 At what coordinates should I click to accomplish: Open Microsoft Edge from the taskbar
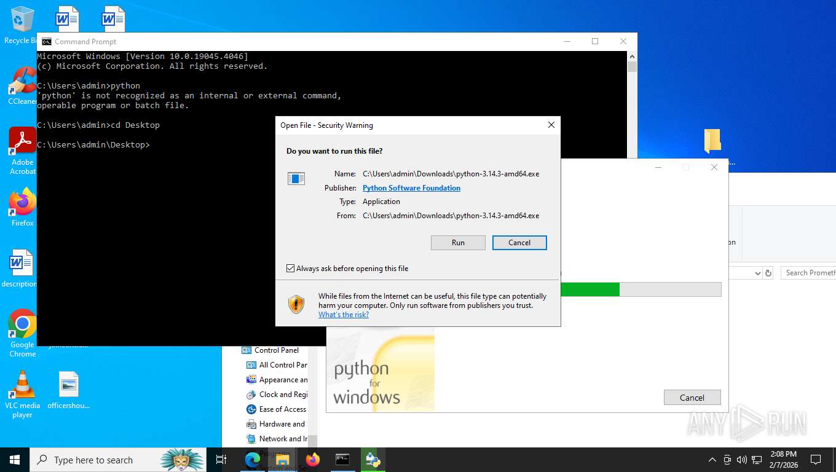(x=252, y=460)
